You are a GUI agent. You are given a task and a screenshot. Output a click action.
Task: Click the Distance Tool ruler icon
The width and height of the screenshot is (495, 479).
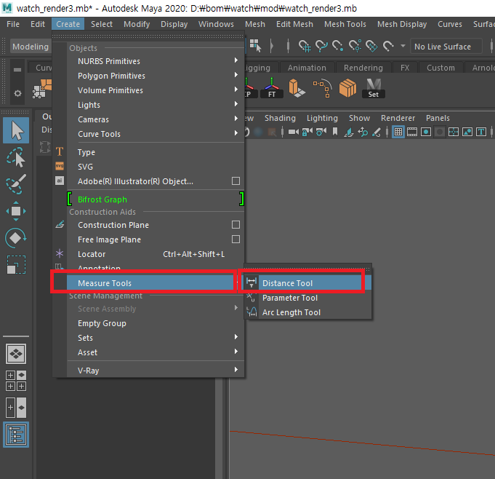pyautogui.click(x=251, y=282)
